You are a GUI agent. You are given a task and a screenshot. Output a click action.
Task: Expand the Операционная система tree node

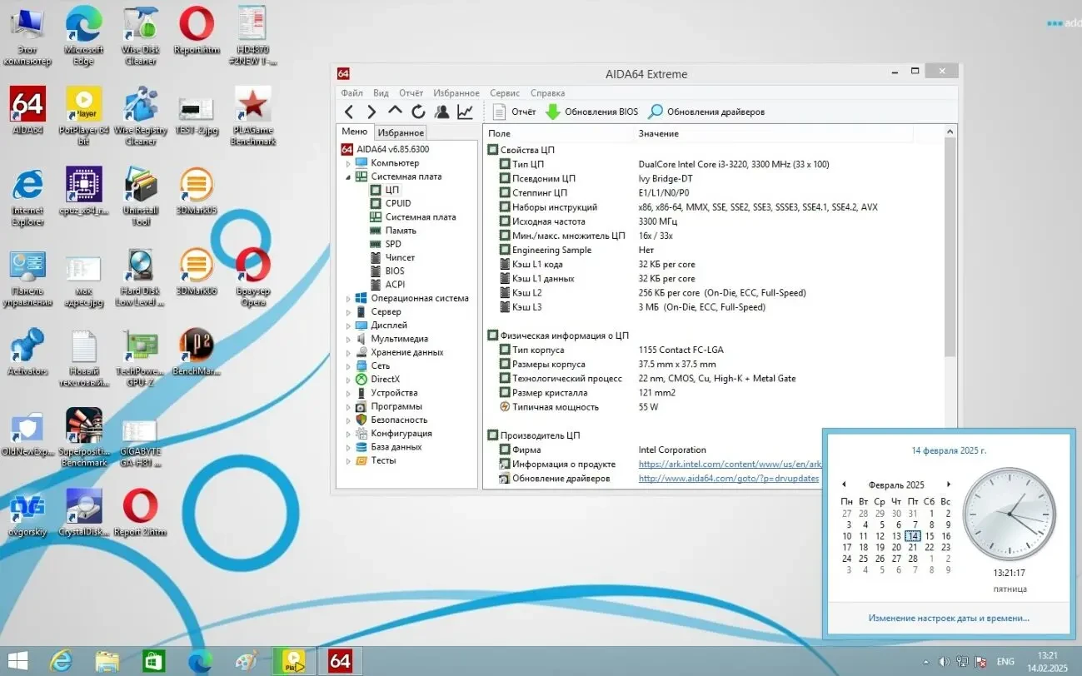click(350, 297)
